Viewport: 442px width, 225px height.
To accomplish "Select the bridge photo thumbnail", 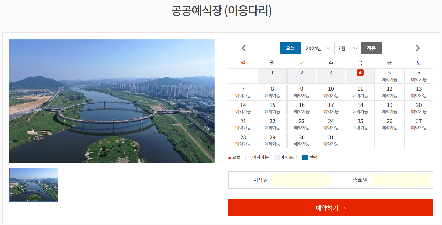I will coord(34,184).
